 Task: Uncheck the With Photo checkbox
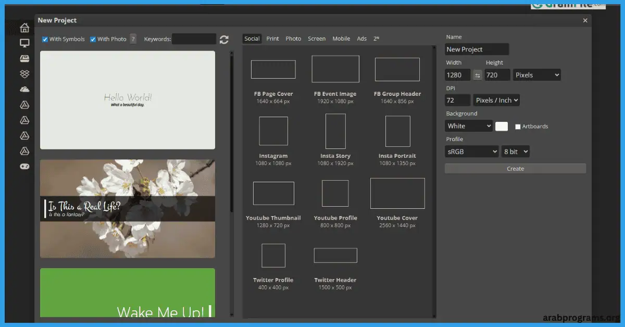coord(93,39)
